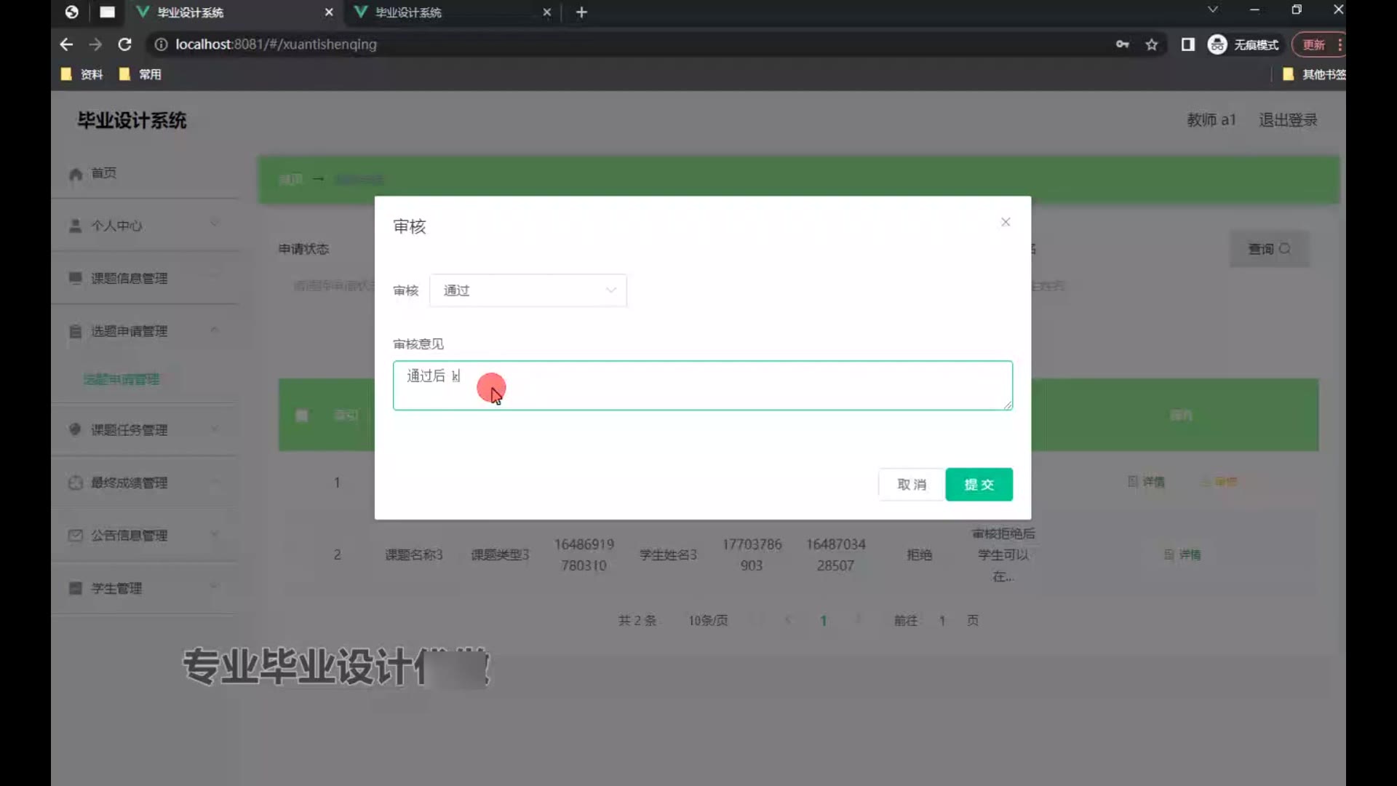1397x786 pixels.
Task: Click the 无痕模式 incognito profile icon
Action: pos(1217,44)
